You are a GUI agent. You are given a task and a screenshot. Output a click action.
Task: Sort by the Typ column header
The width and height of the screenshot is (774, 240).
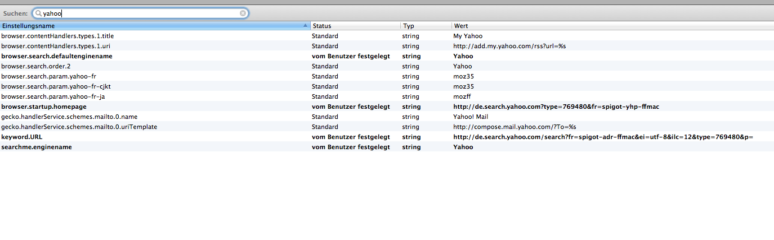point(426,26)
